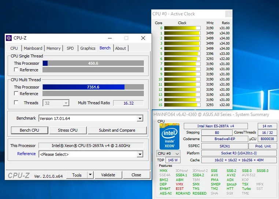Click the RDSEED feature label
This screenshot has width=279, height=199.
pos(200,193)
